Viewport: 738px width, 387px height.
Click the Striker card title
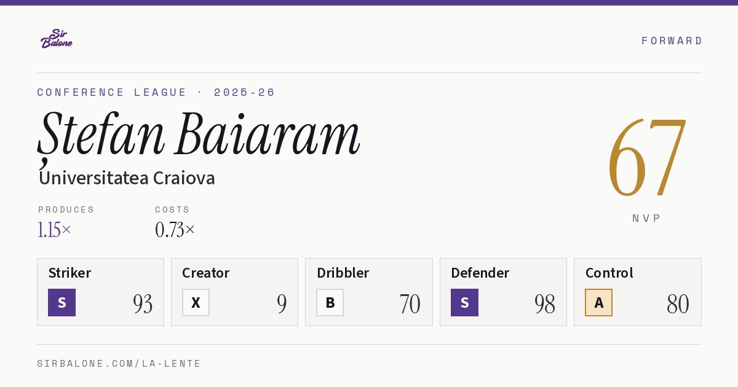[69, 273]
